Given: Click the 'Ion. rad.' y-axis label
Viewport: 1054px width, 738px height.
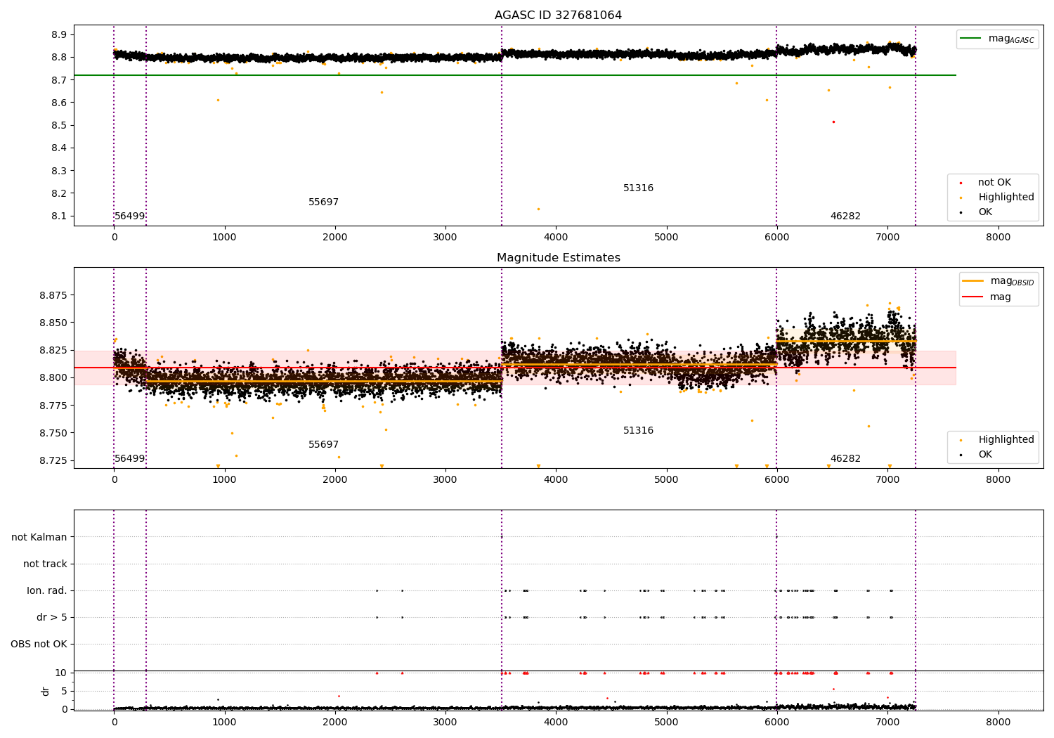Looking at the screenshot, I should click(x=47, y=590).
